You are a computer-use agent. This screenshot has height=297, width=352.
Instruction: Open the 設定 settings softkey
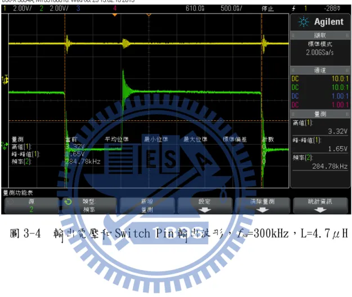click(204, 205)
